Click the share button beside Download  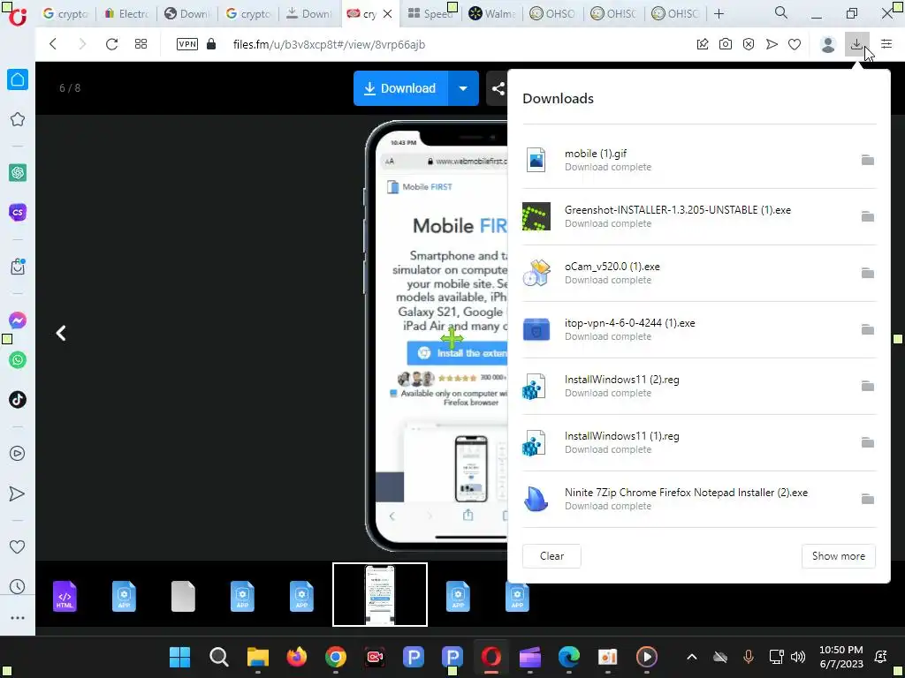(498, 88)
